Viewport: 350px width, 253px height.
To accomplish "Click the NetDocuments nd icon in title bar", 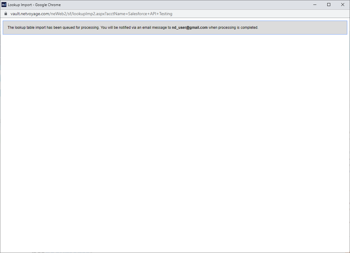I will (x=4, y=5).
